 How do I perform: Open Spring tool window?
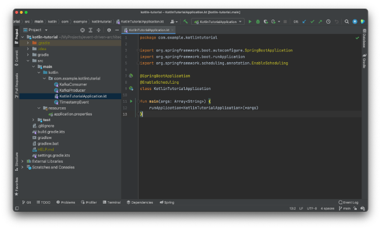click(x=167, y=202)
